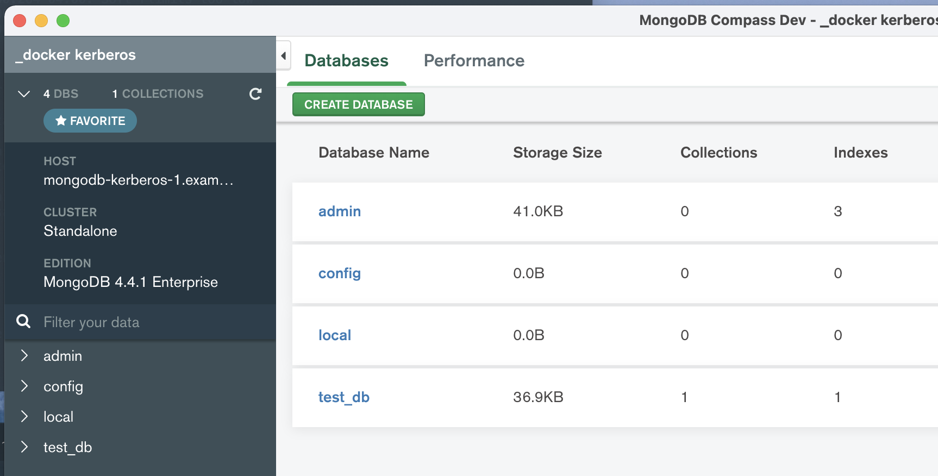
Task: Open the local database link in table
Action: [x=335, y=335]
